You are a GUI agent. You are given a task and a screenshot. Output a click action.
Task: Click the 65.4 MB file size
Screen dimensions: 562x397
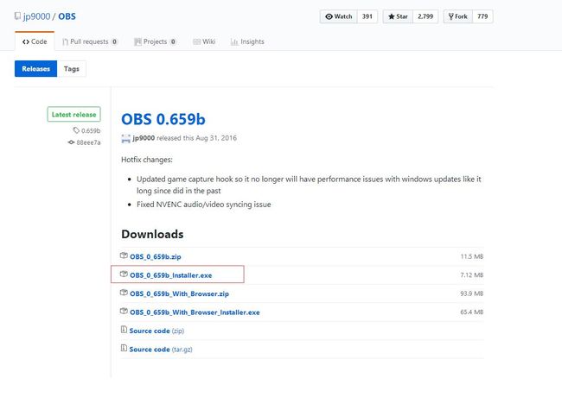click(x=472, y=312)
